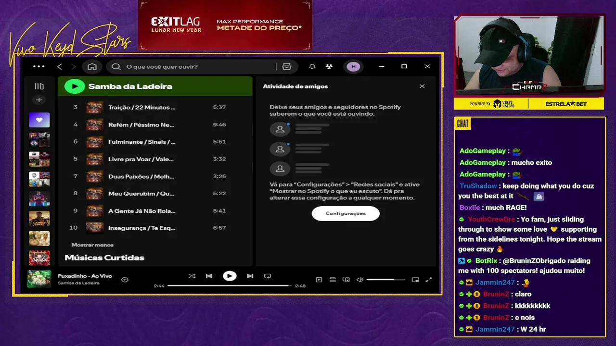Add current song to Liked Songs

point(125,279)
